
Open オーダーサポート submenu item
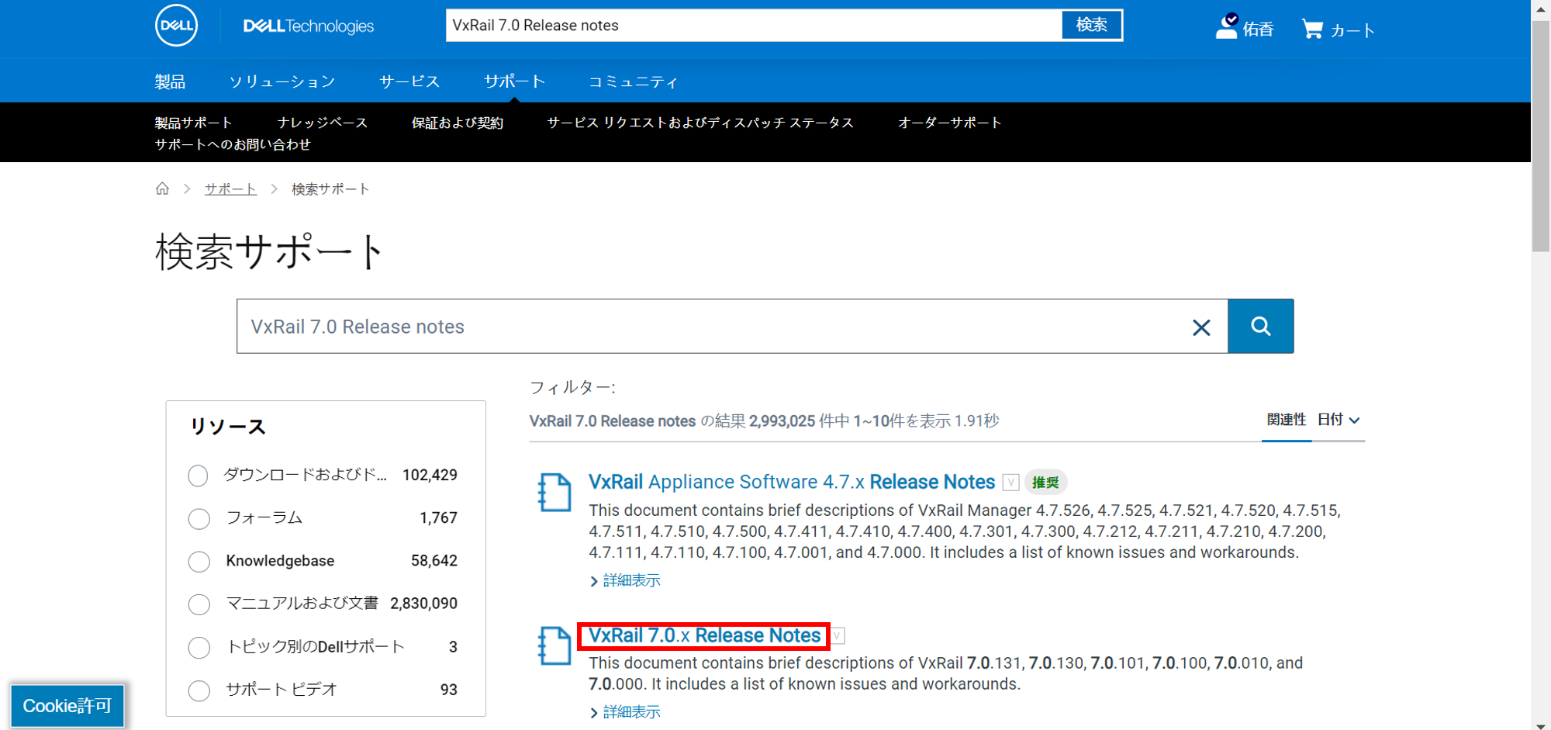click(950, 123)
